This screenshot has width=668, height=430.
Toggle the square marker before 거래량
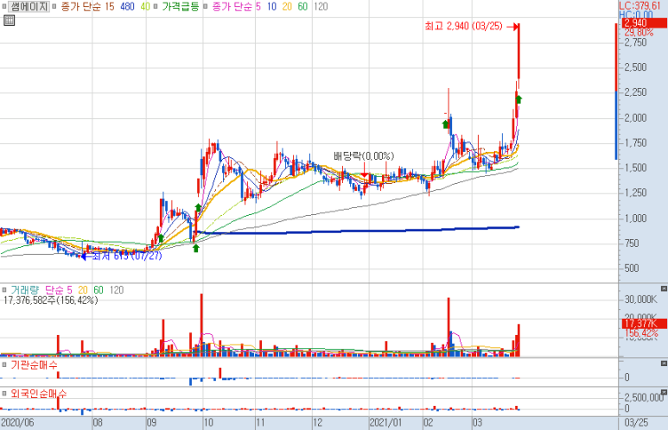[x=4, y=290]
